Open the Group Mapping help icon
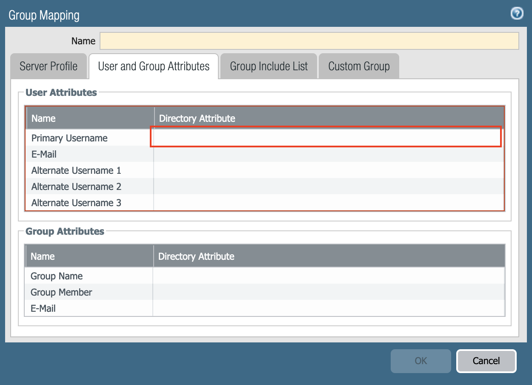532x385 pixels. [x=517, y=13]
